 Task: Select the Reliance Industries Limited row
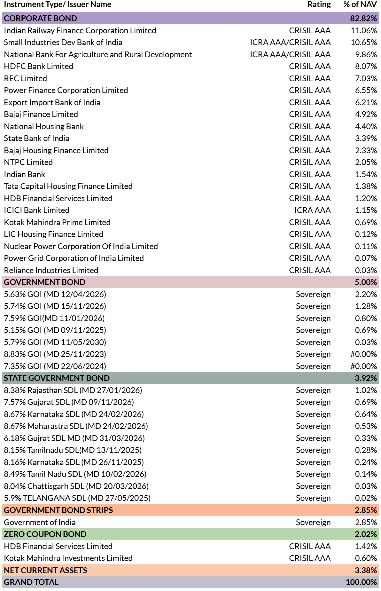click(x=51, y=270)
